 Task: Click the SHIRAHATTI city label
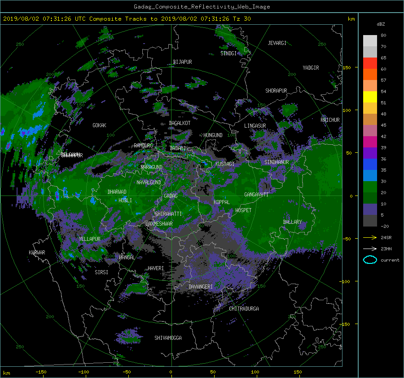click(168, 214)
